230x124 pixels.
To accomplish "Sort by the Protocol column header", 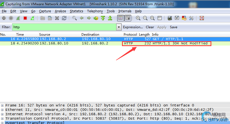I will coord(130,35).
